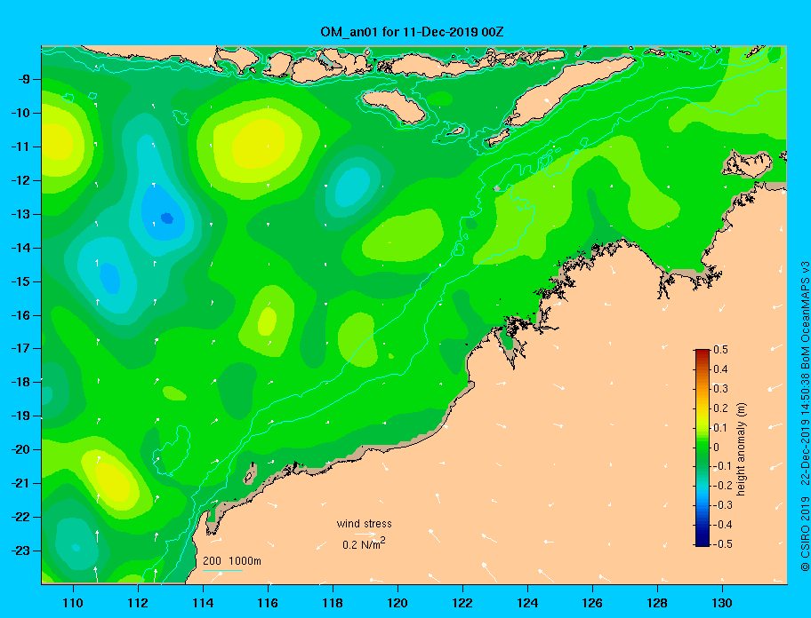Select the latitude label -23 on y-axis
Screen dimensions: 811x618
click(x=20, y=551)
